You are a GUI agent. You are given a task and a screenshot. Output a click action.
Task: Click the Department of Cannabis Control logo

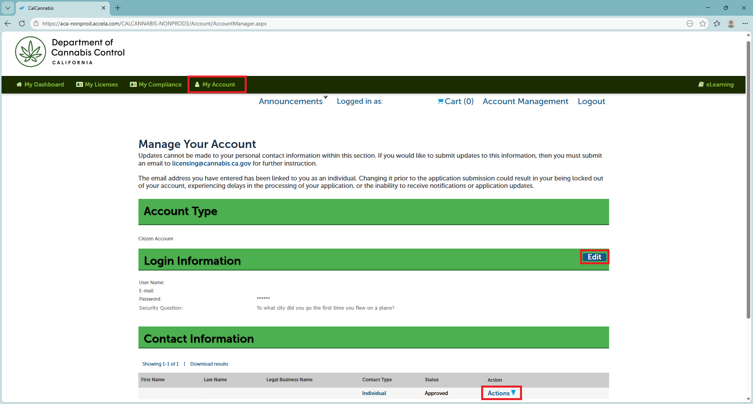tap(70, 52)
